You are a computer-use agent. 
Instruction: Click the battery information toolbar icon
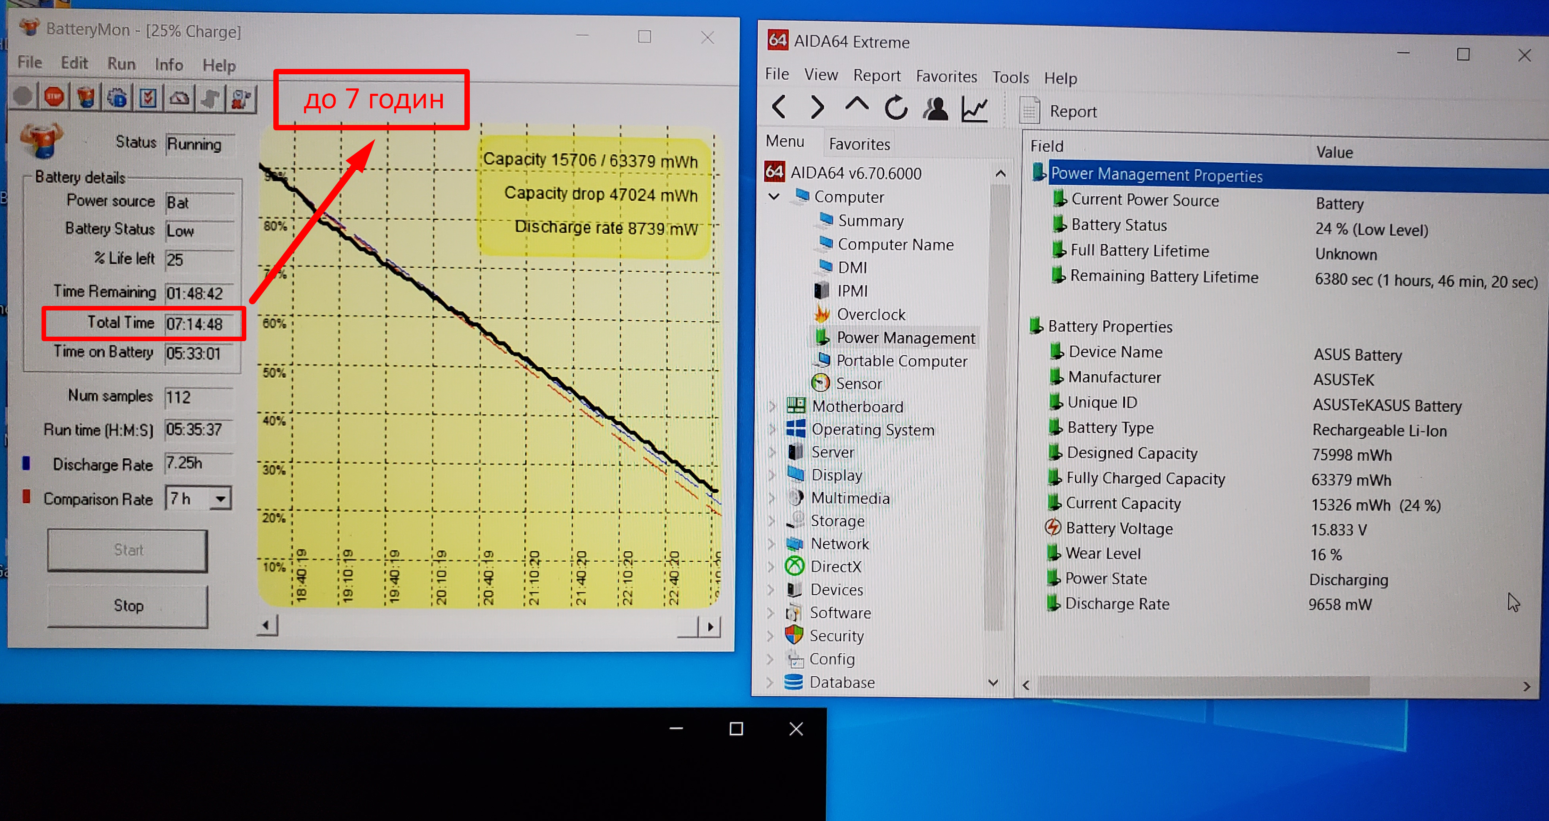pos(86,98)
